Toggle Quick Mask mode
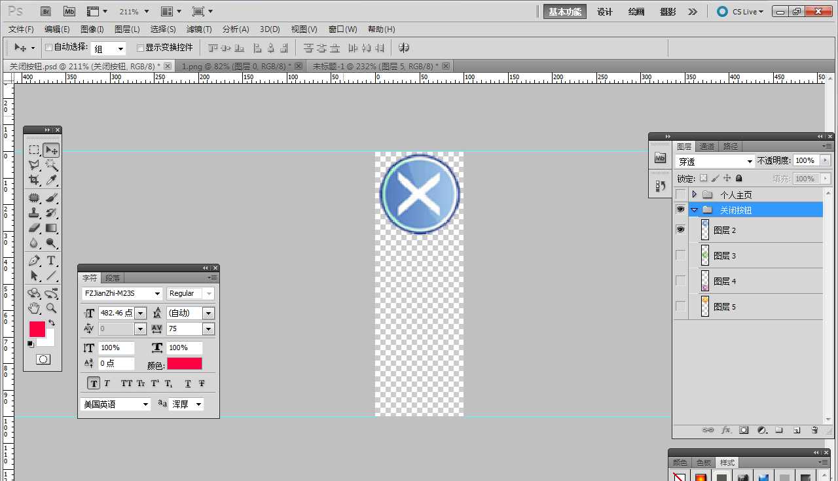Viewport: 838px width, 481px height. 43,359
